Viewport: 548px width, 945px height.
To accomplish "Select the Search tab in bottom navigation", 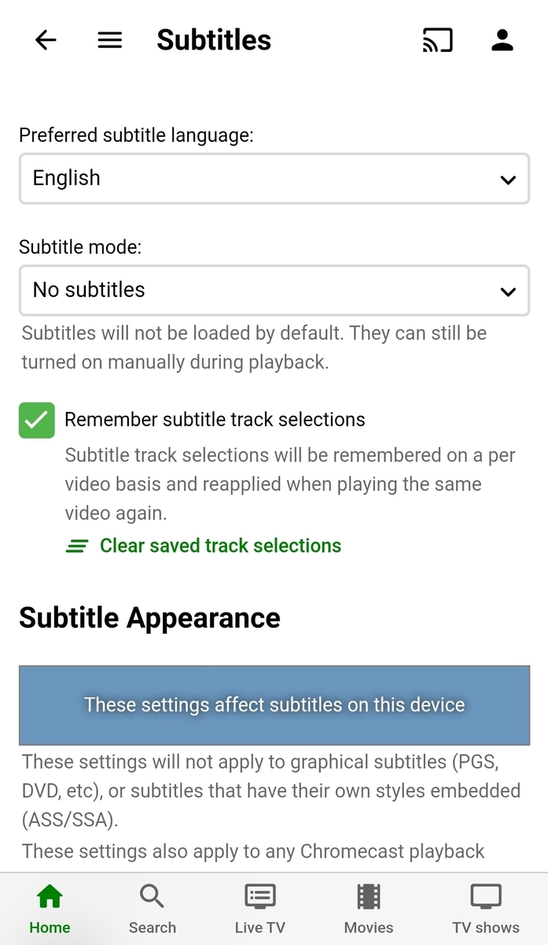I will click(152, 906).
